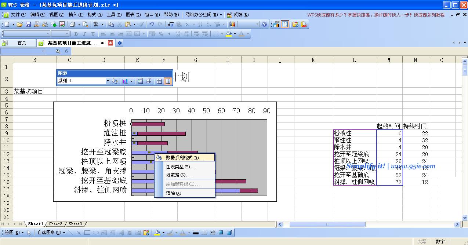Toggle the data table button in chart toolbar
Image resolution: width=468 pixels, height=245 pixels.
coord(149,81)
